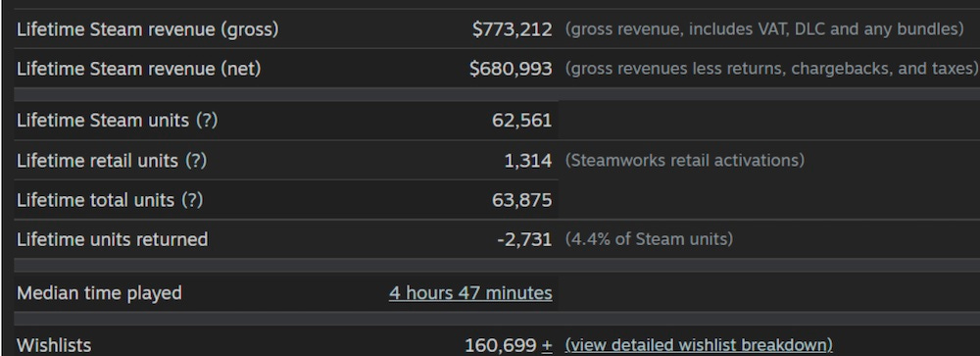The height and width of the screenshot is (356, 980).
Task: Select the 1,314 retail units value
Action: 528,161
